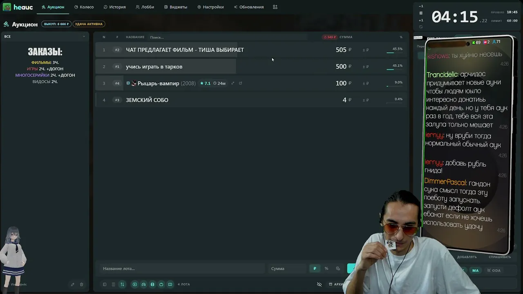Image resolution: width=523 pixels, height=294 pixels.
Task: Switch to the Колесо tab
Action: click(x=84, y=7)
